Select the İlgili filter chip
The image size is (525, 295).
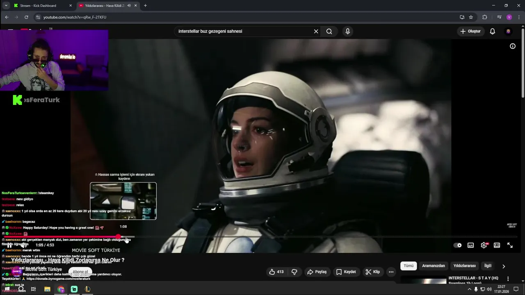pos(488,266)
